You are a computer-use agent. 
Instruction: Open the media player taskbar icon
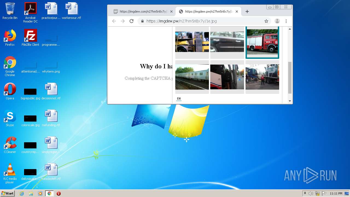(40, 193)
